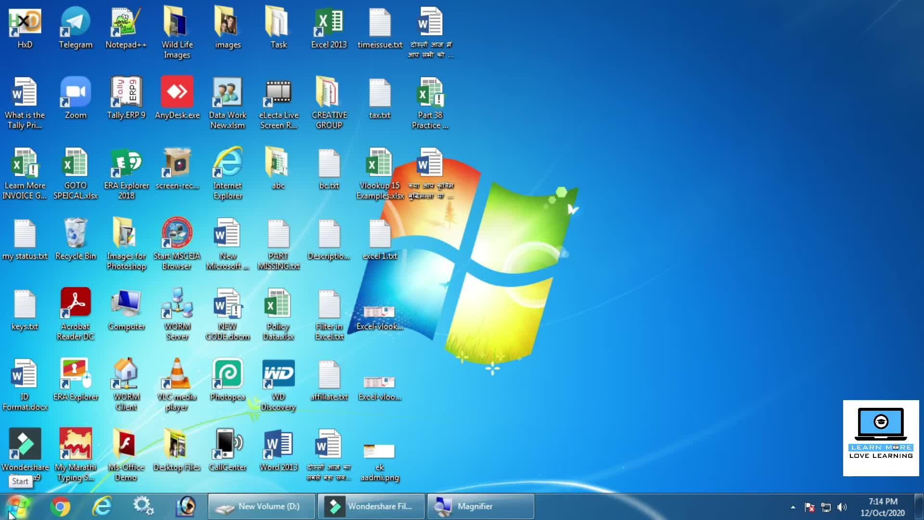This screenshot has height=520, width=924.
Task: Select the Data Work New.xlsm file
Action: 228,104
